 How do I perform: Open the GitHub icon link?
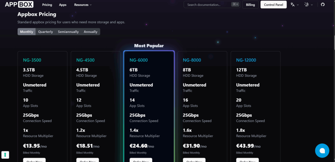coord(323,5)
